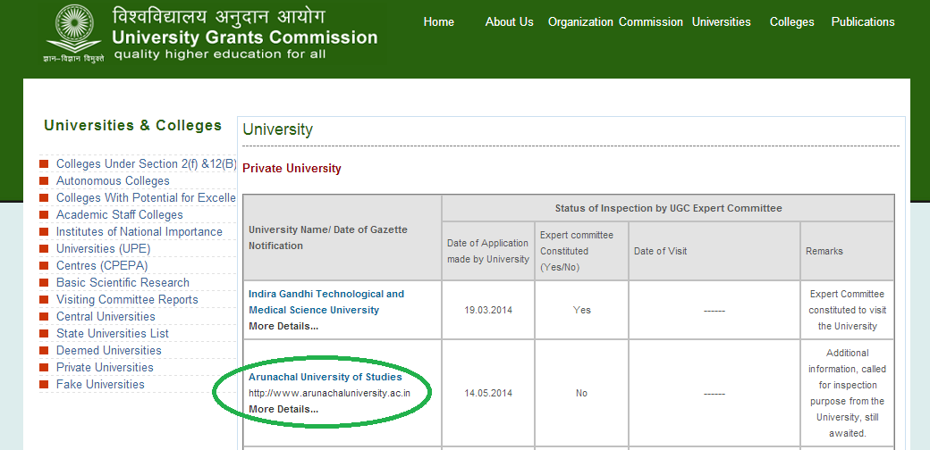
Task: Open Publications in the navigation bar
Action: click(862, 21)
